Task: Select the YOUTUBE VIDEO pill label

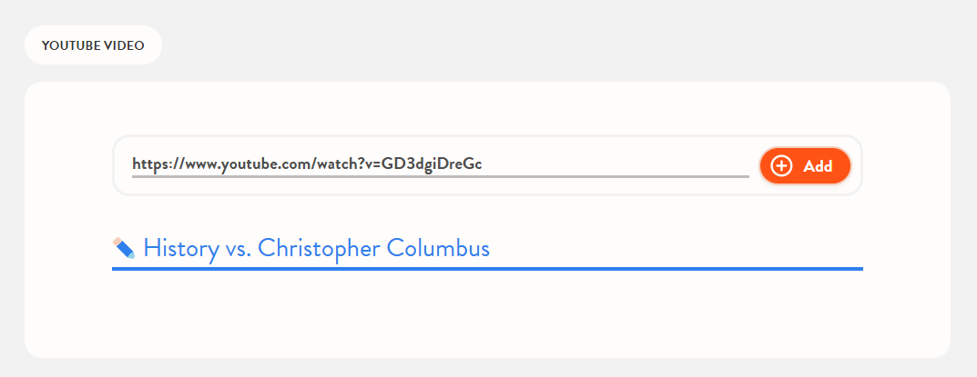Action: (93, 45)
